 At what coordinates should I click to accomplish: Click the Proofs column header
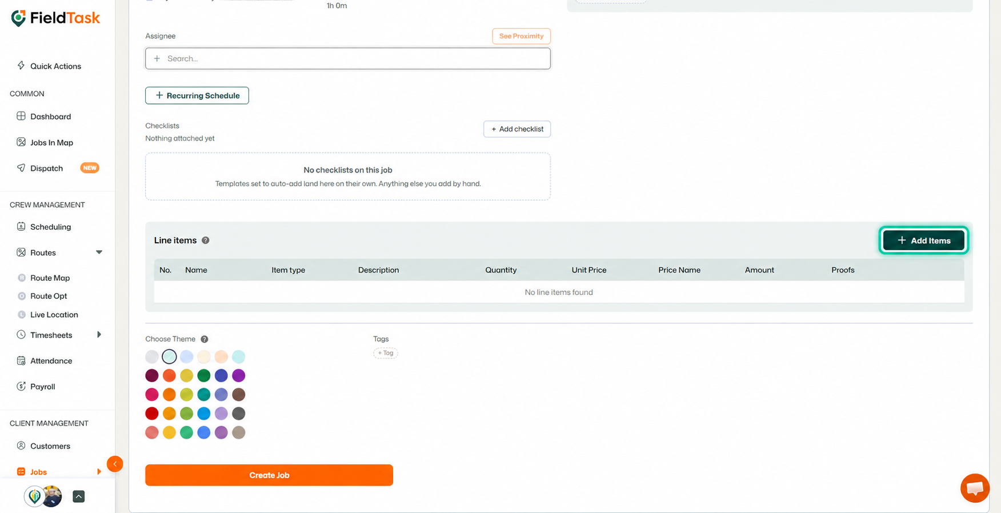(843, 270)
